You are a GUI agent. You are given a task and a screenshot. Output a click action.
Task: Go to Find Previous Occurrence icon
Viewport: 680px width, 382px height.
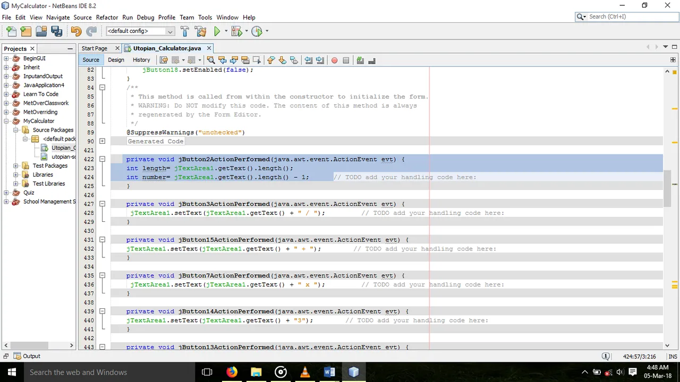pyautogui.click(x=222, y=60)
